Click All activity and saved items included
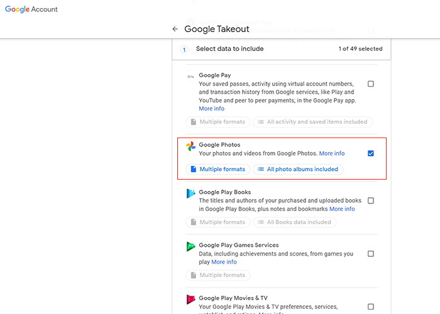This screenshot has width=440, height=314. coord(312,122)
